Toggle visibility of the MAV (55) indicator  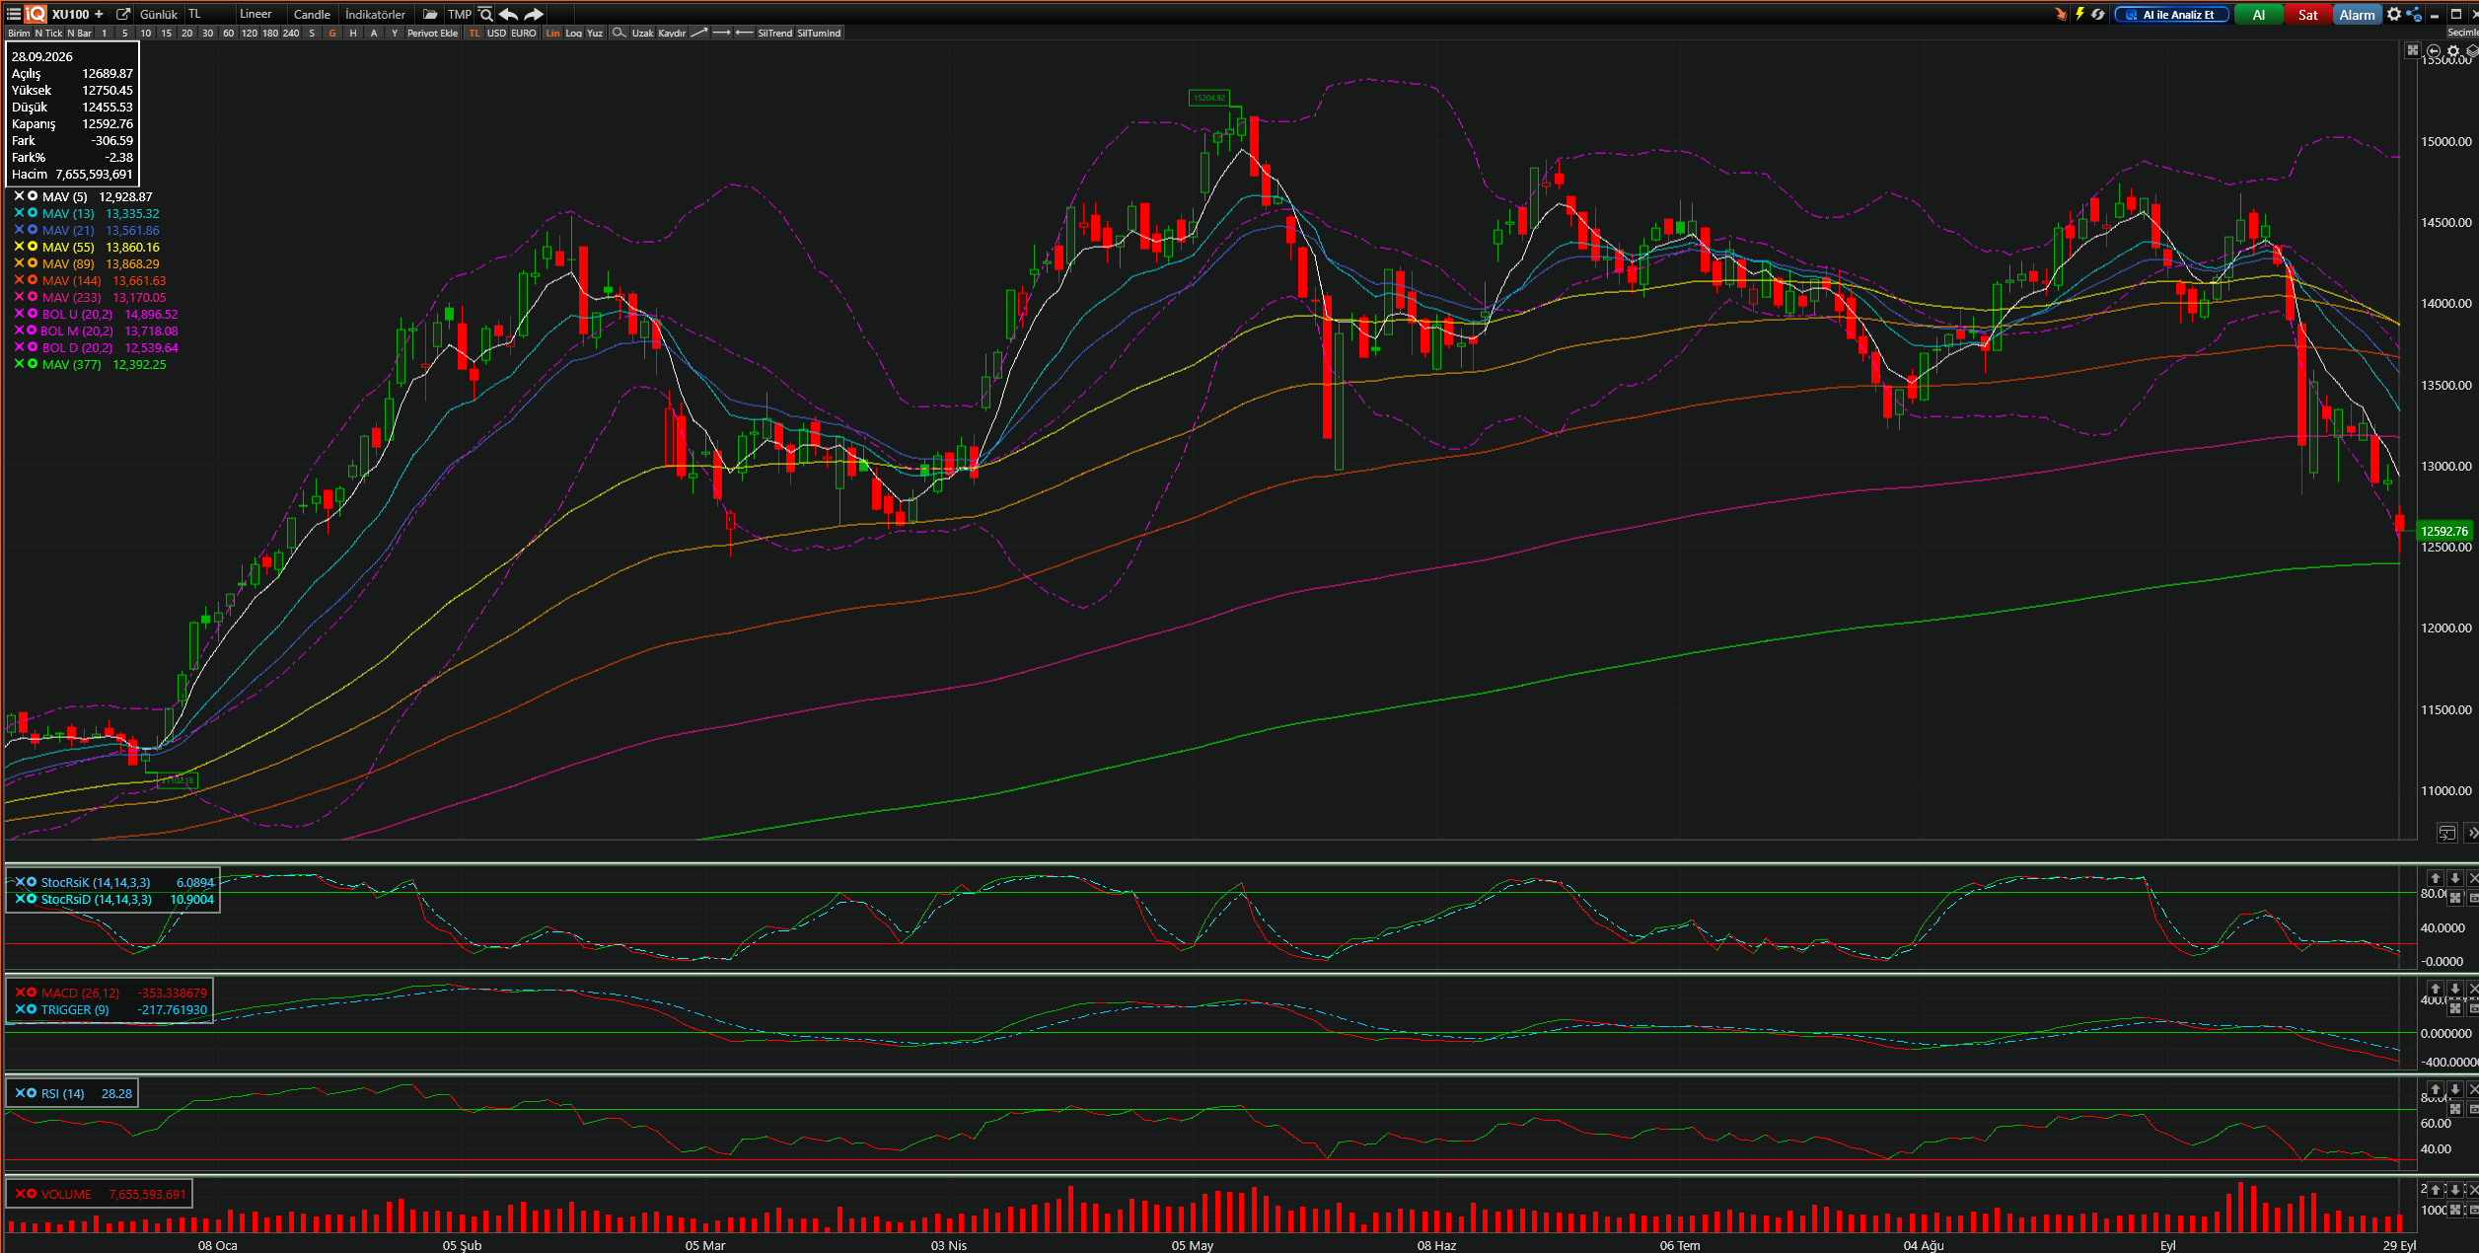[33, 247]
